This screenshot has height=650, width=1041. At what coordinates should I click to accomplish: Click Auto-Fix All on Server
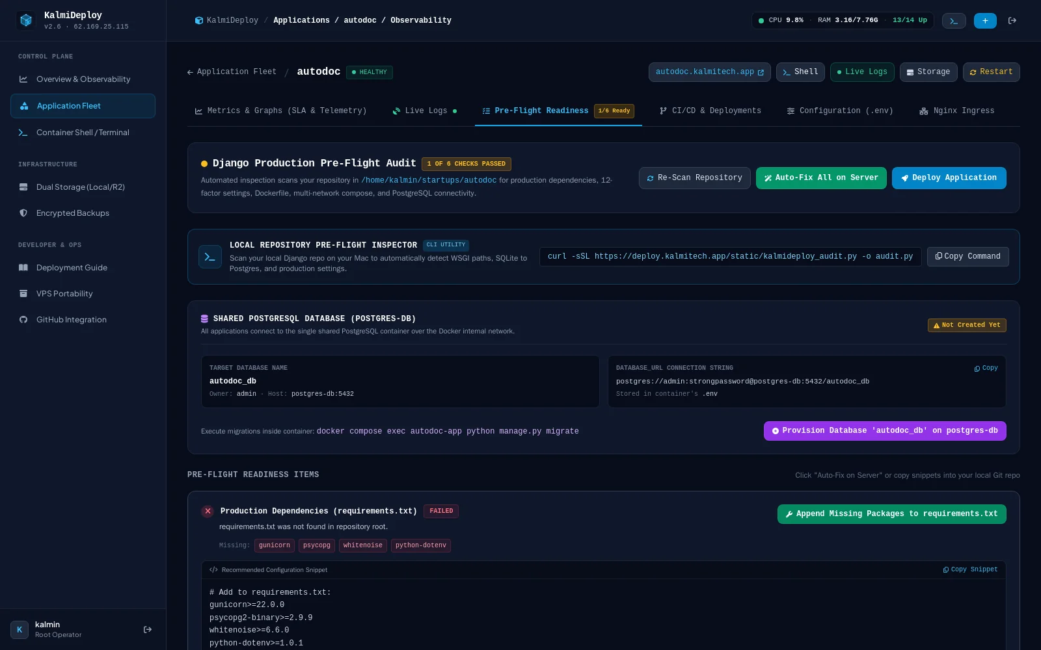click(821, 178)
